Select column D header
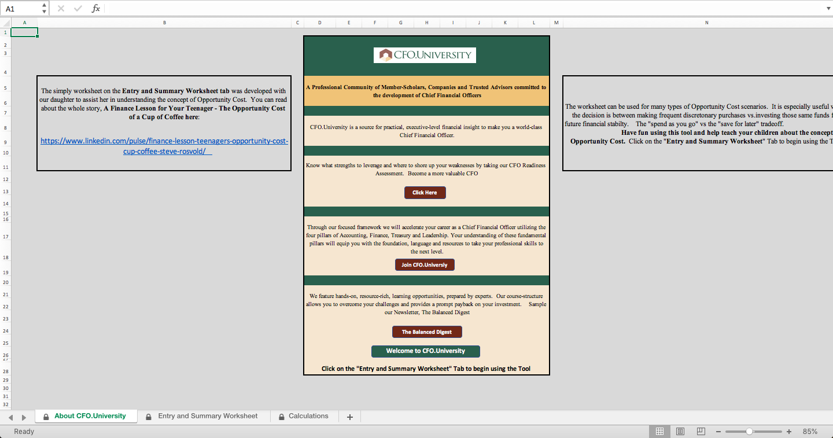 point(319,23)
